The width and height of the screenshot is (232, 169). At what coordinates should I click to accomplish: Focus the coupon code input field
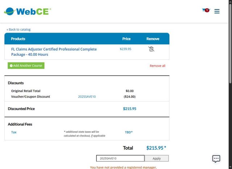[120, 158]
